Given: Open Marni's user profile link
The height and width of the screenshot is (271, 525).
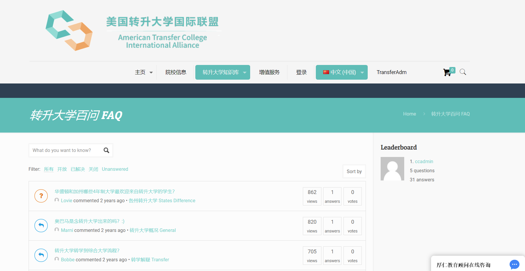Looking at the screenshot, I should click(x=67, y=230).
